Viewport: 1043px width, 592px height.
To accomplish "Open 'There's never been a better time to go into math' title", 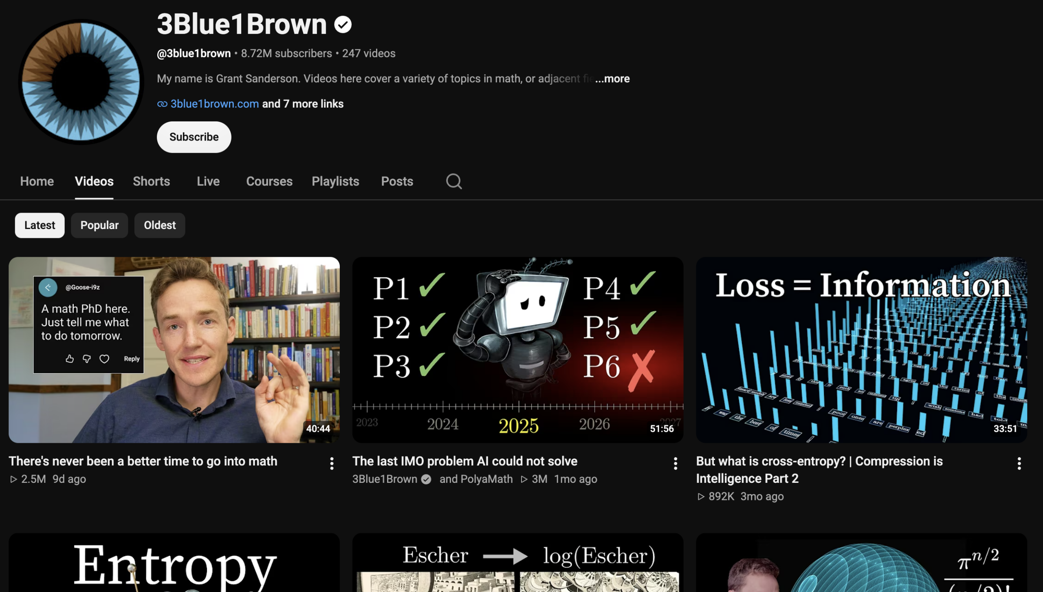I will coord(143,461).
